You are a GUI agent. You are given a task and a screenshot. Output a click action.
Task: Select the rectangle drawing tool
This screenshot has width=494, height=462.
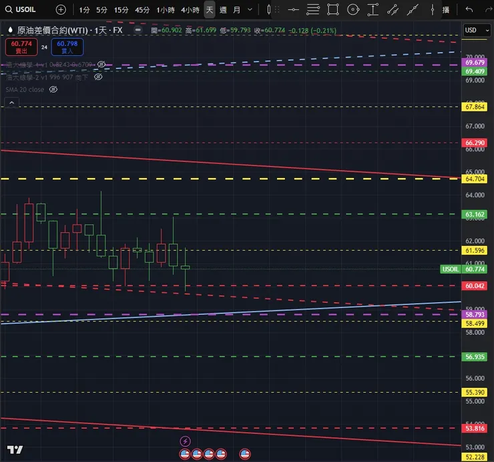333,10
